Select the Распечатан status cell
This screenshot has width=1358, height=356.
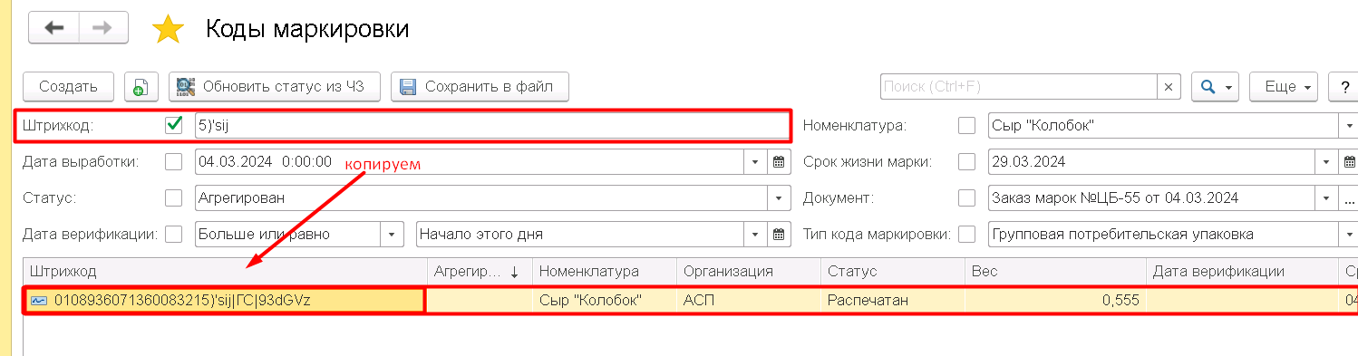pos(892,301)
